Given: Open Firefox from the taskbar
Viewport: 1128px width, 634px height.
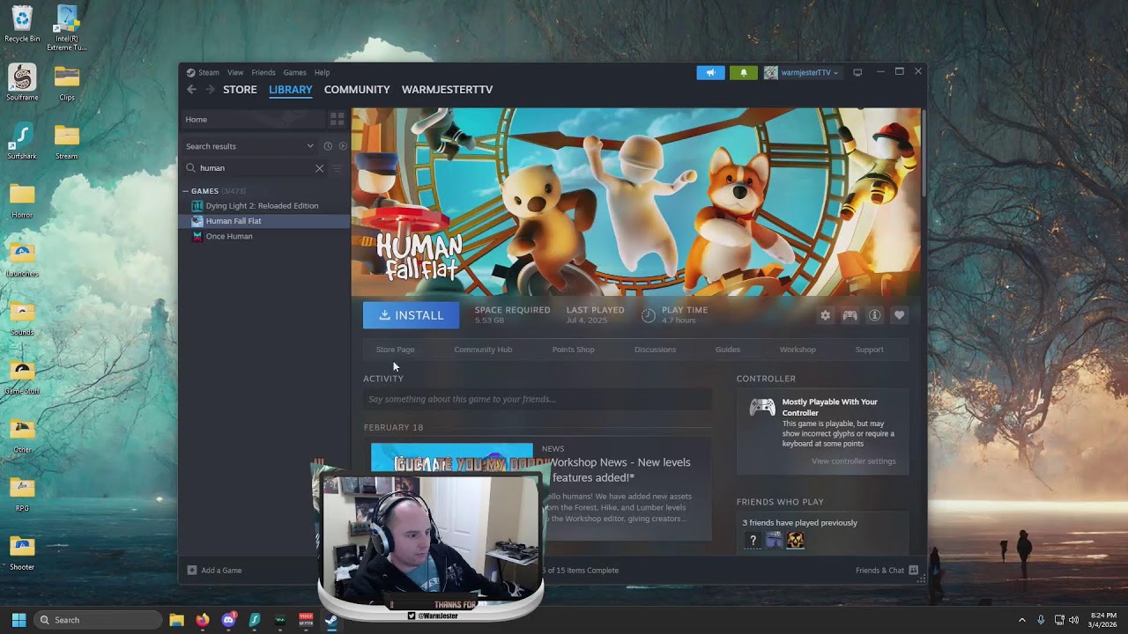Looking at the screenshot, I should (x=203, y=620).
